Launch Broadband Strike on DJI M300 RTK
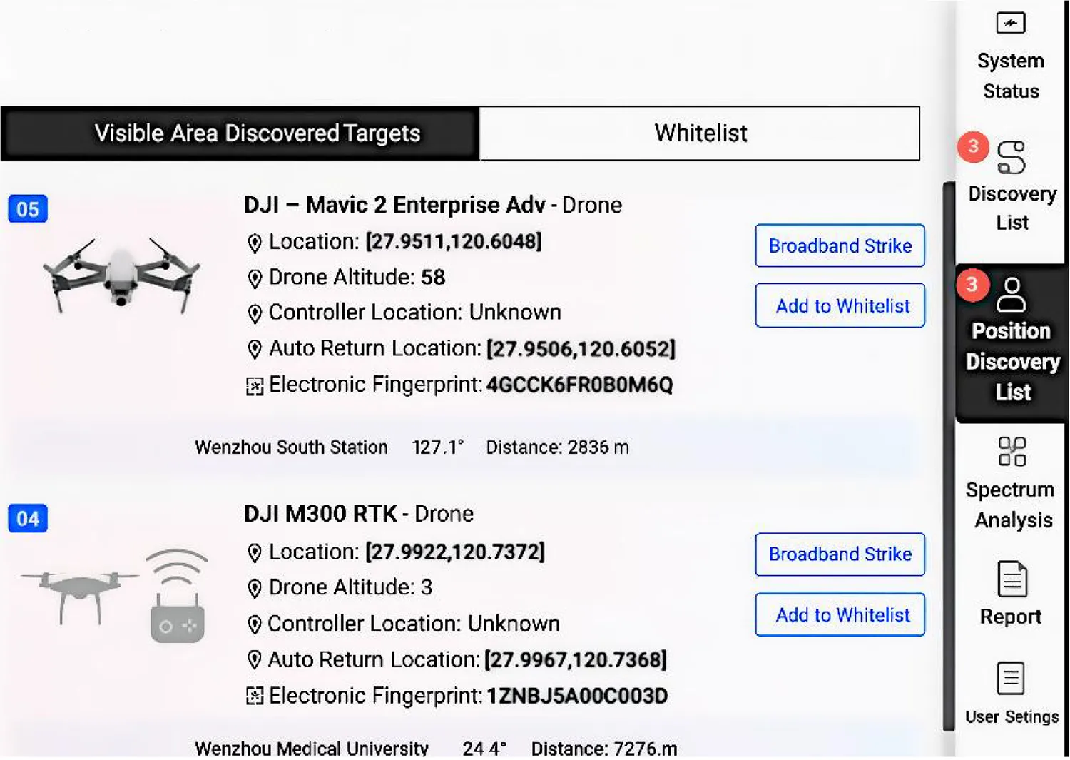Viewport: 1070px width, 760px height. (840, 554)
